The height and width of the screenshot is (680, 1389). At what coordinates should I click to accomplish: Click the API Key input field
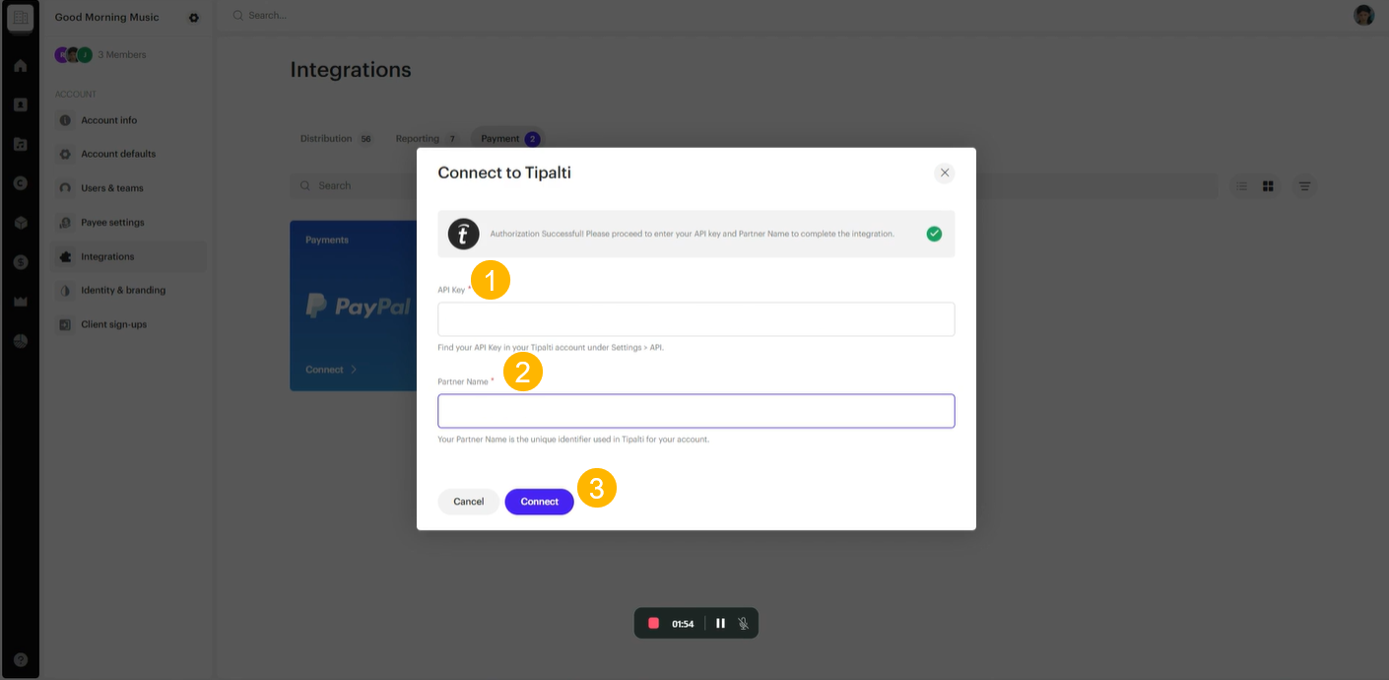(695, 319)
